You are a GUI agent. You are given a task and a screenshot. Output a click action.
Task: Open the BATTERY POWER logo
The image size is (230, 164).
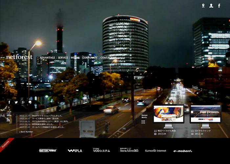point(48,151)
